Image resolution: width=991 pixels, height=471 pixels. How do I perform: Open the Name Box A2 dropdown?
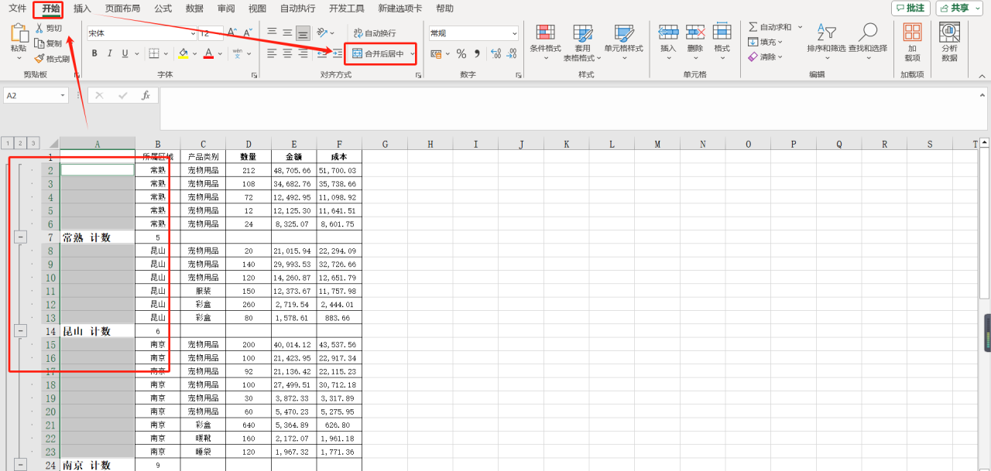pyautogui.click(x=63, y=95)
